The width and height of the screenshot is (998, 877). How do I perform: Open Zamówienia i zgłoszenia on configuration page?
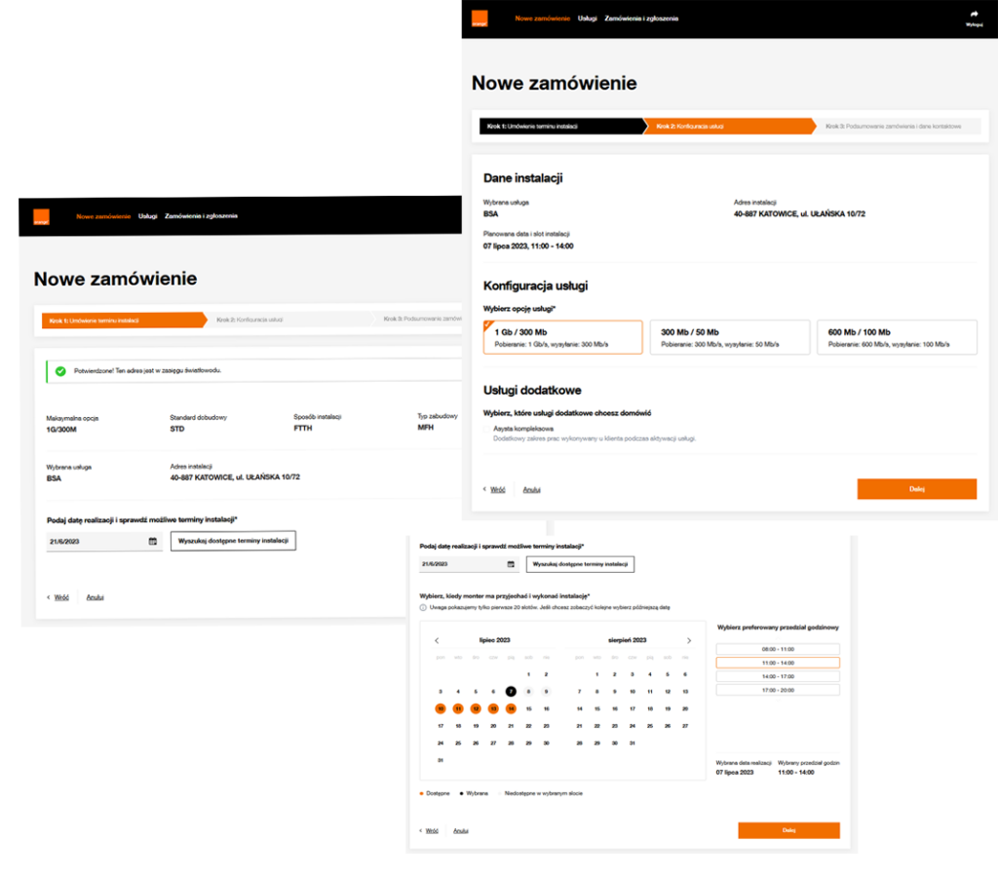(x=641, y=19)
